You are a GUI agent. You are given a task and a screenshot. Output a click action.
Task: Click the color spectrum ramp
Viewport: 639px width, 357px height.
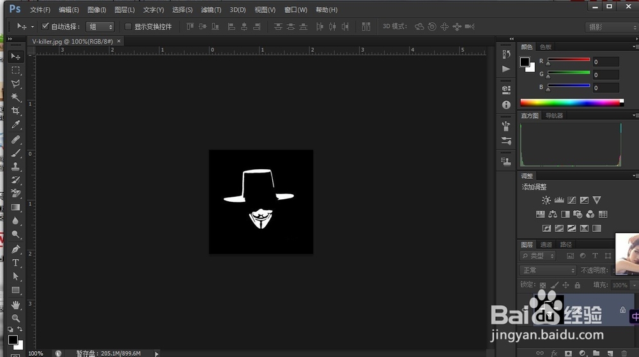(572, 103)
